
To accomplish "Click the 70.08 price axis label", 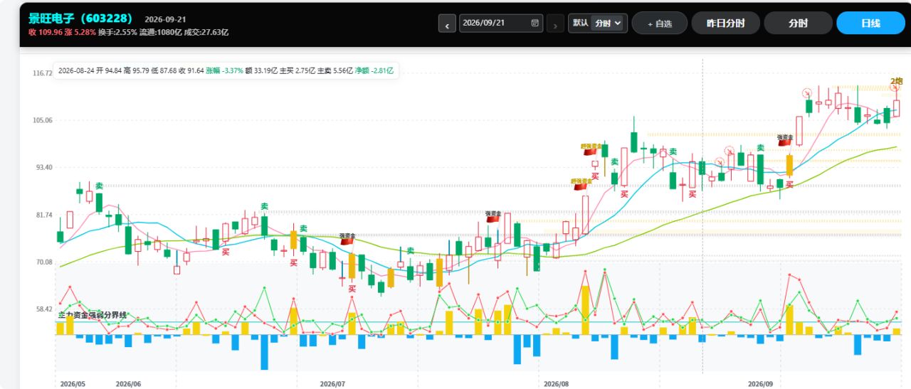I will [x=44, y=262].
